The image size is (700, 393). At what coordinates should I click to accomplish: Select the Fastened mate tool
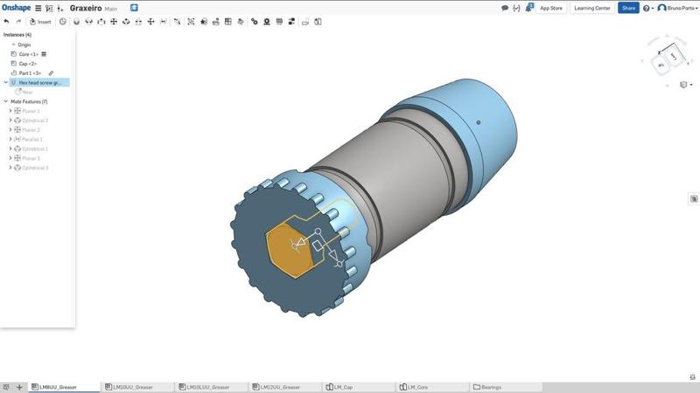click(76, 21)
